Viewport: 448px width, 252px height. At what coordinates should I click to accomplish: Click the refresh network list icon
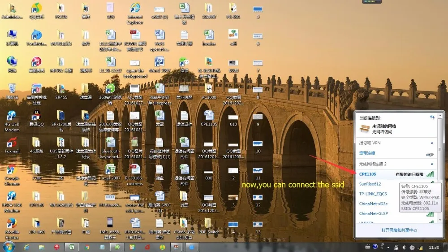[432, 117]
